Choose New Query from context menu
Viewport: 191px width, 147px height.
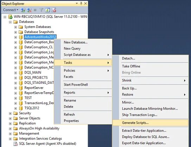(83, 48)
